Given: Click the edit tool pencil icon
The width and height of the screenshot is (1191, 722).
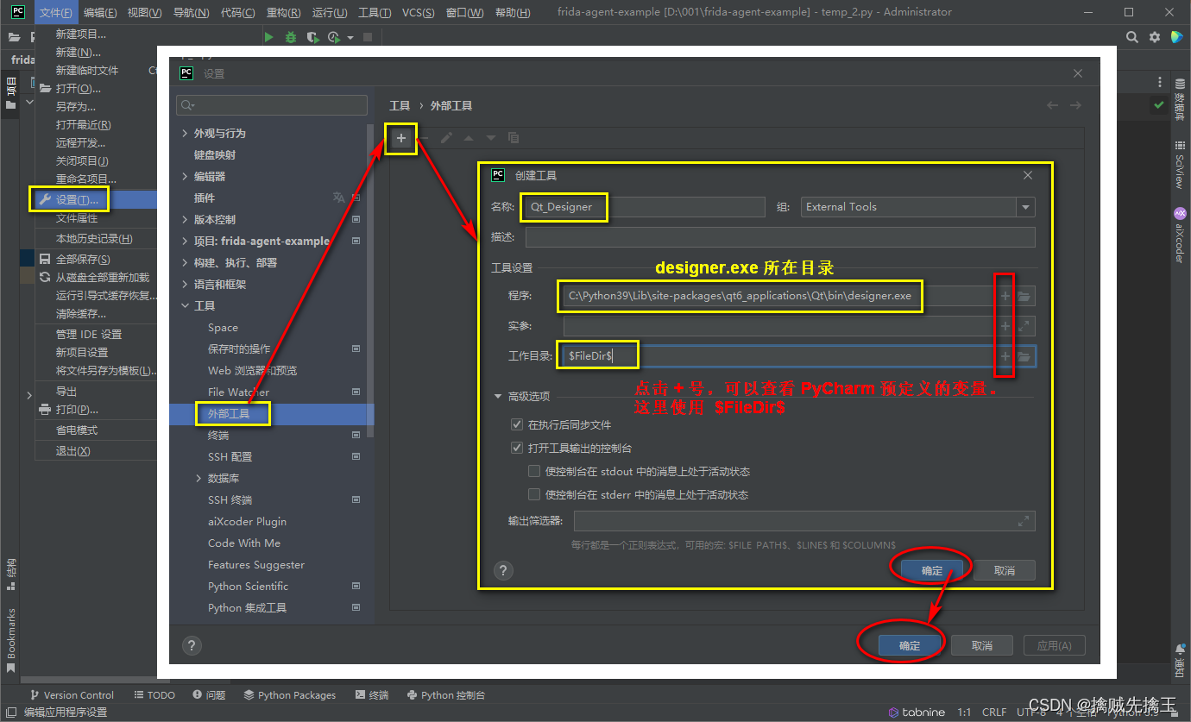Looking at the screenshot, I should (446, 138).
